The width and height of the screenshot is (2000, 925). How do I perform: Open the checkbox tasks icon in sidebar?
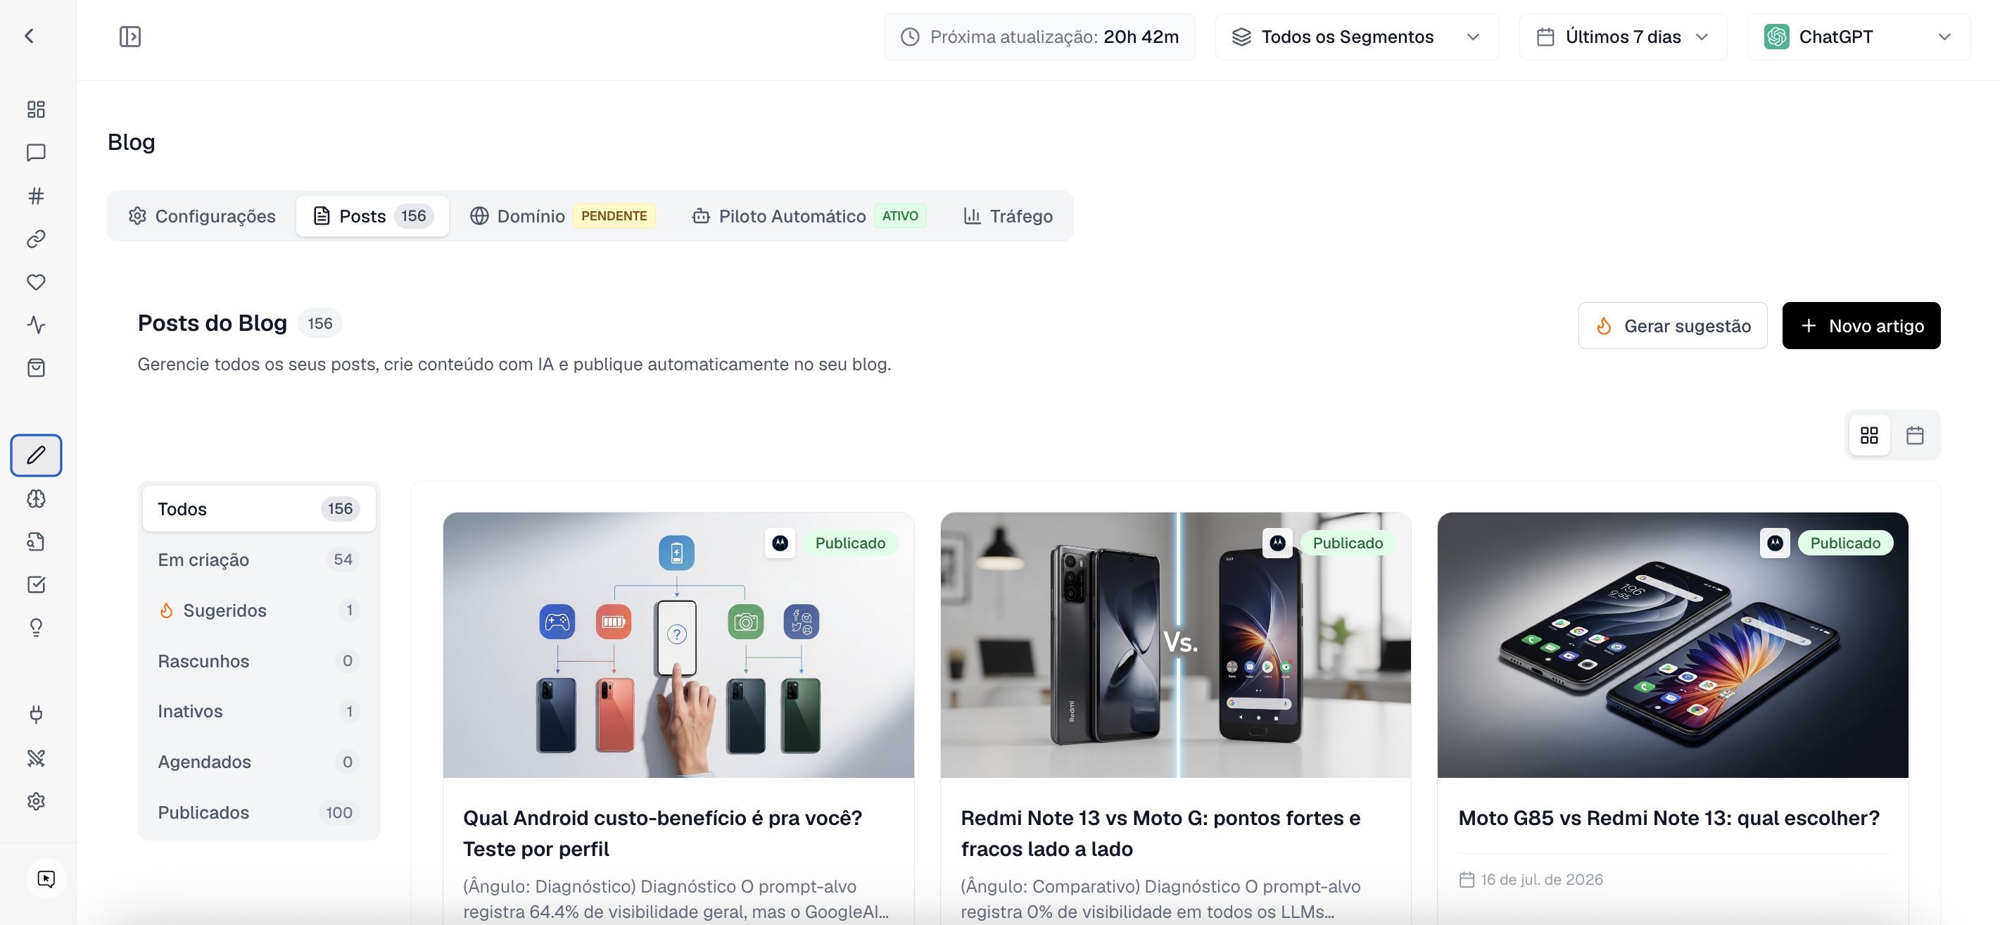tap(36, 585)
